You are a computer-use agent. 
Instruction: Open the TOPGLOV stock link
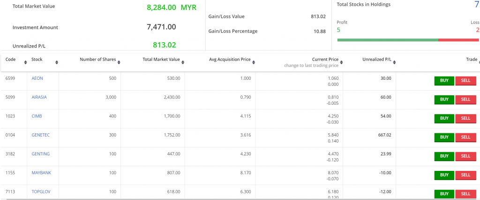pos(41,192)
